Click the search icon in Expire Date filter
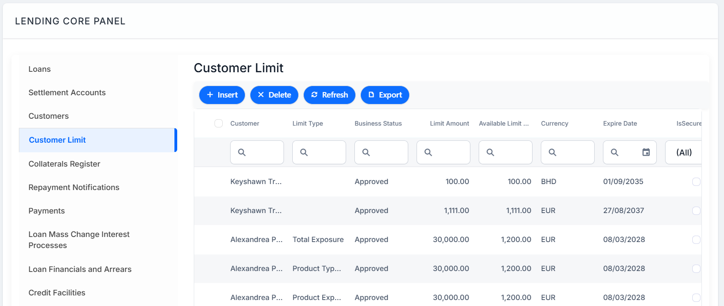The image size is (724, 306). [x=614, y=152]
